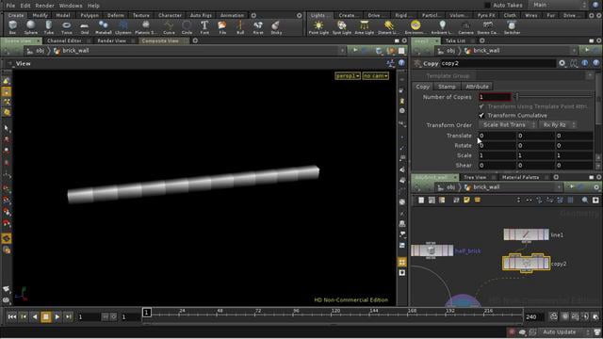Screen dimensions: 603x339
Task: Adjust the Number of Copies slider
Action: [554, 97]
